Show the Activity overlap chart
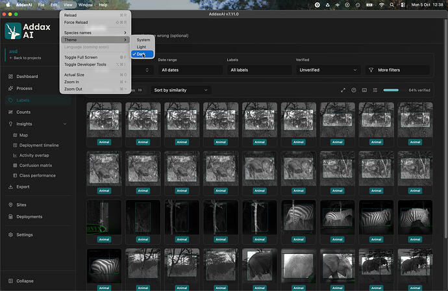 (x=34, y=155)
